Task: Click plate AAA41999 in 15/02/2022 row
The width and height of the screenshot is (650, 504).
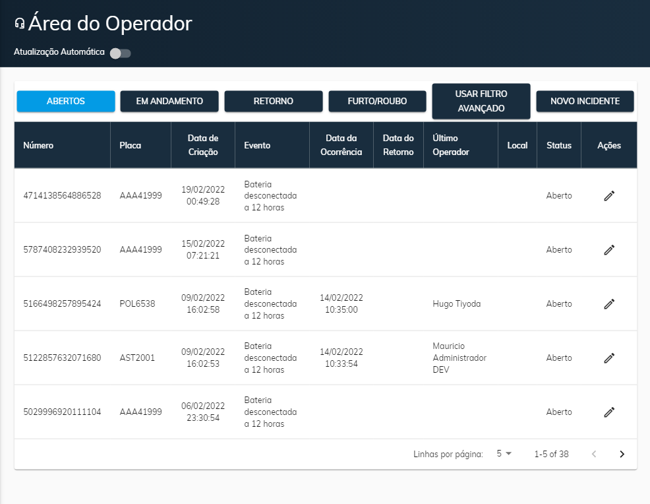Action: point(140,250)
